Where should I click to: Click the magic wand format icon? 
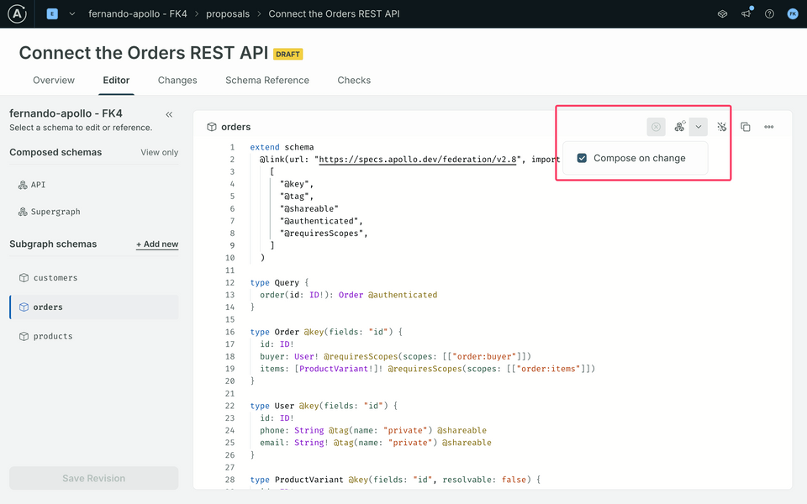pos(722,127)
